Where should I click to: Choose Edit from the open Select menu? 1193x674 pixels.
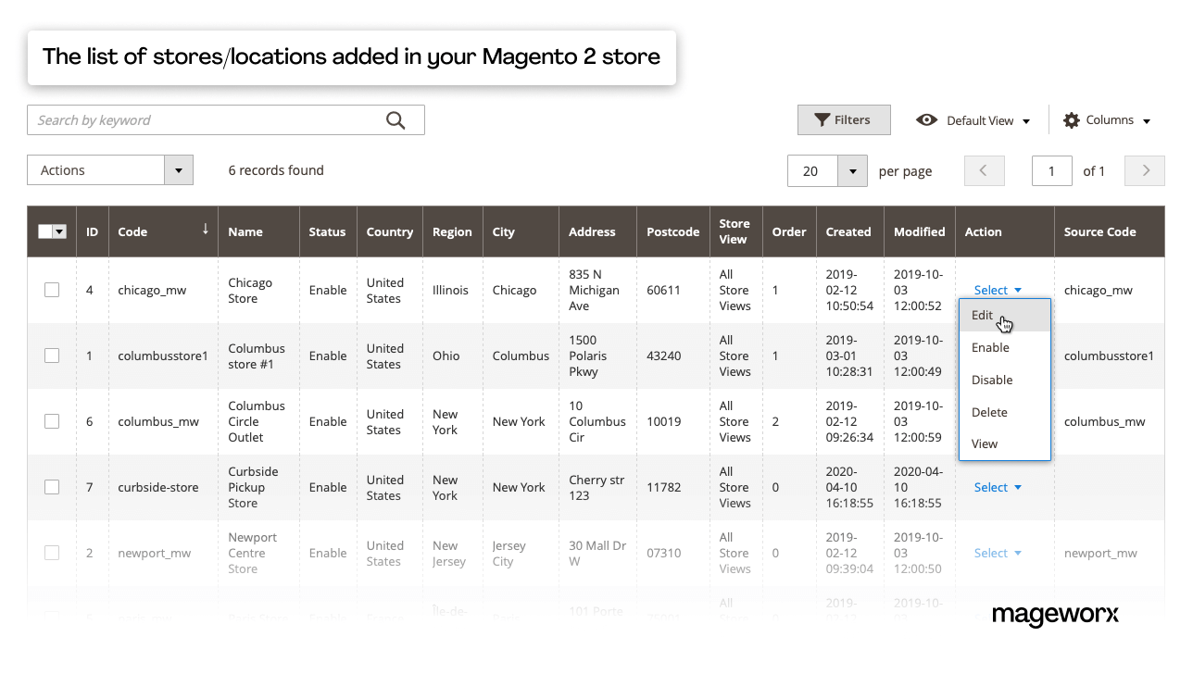click(x=982, y=315)
